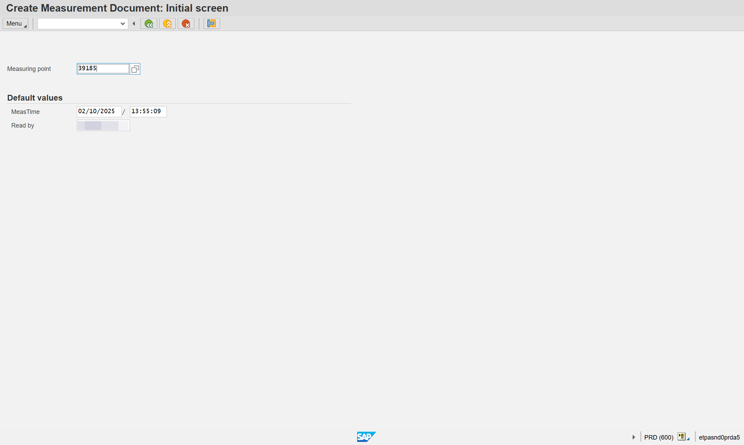Click the server name etpasnd0prda5
This screenshot has width=744, height=445.
(x=719, y=437)
